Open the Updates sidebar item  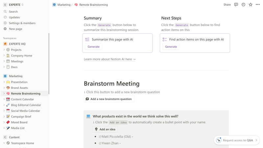coord(14,17)
